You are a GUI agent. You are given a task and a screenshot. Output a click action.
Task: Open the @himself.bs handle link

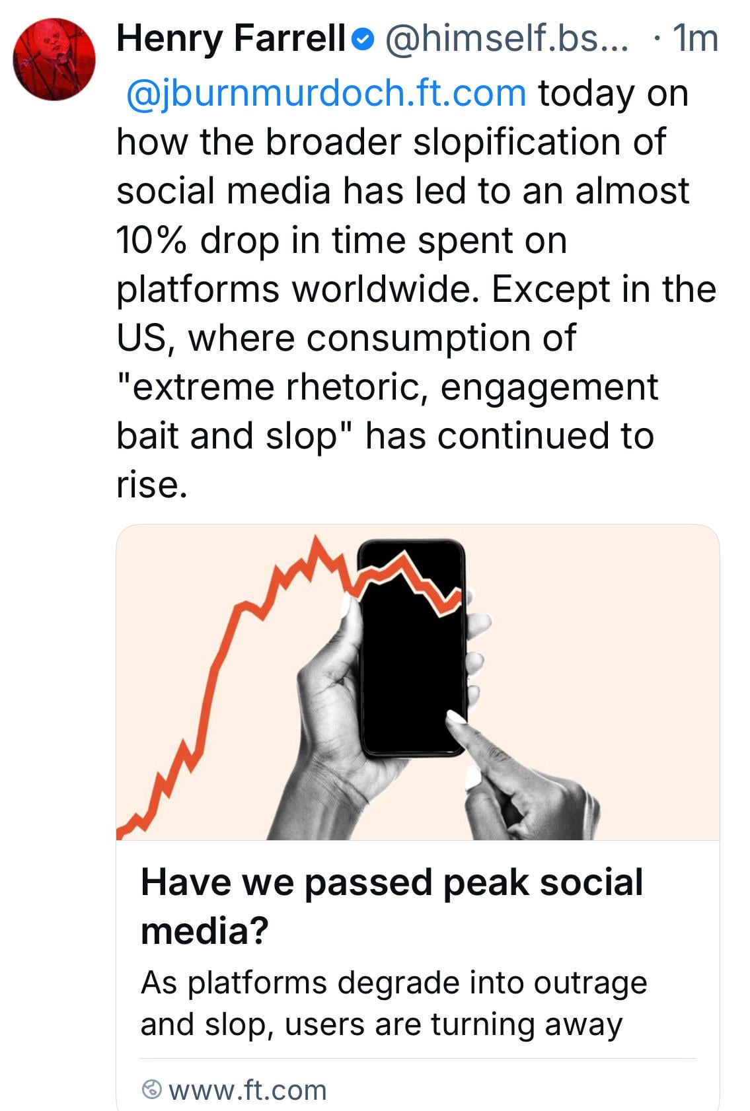coord(506,39)
